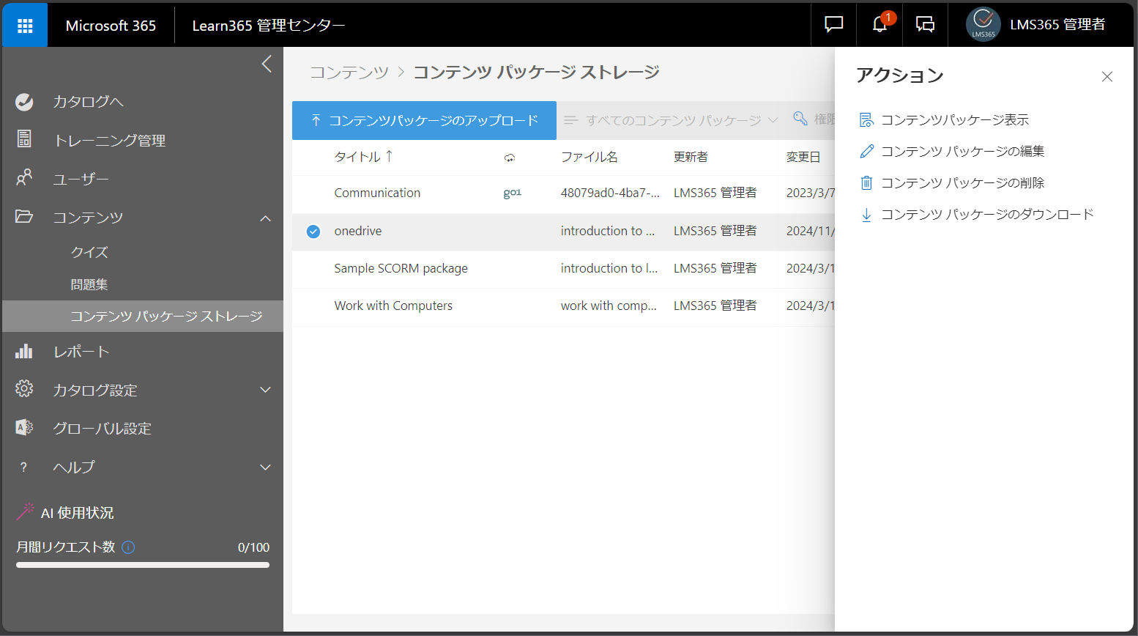The width and height of the screenshot is (1138, 636).
Task: Click the AI 使用状況 magic wand icon
Action: 26,511
